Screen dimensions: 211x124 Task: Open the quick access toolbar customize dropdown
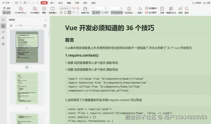point(37,3)
